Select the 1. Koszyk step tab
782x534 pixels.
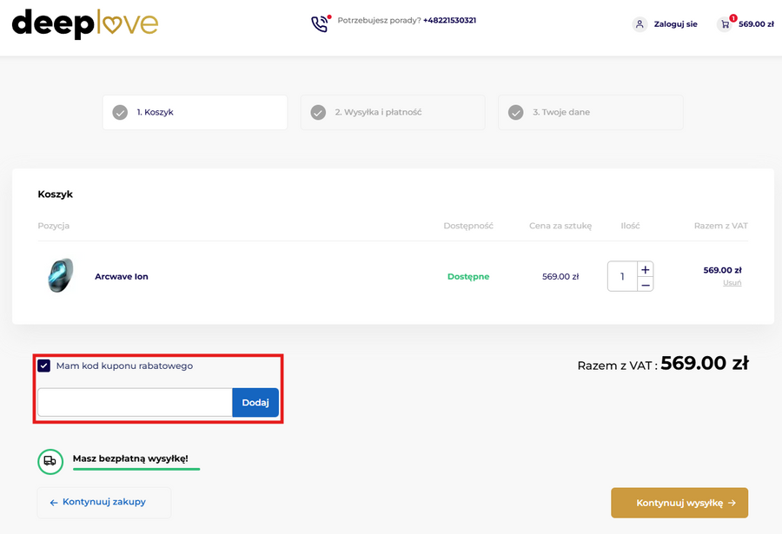point(195,112)
